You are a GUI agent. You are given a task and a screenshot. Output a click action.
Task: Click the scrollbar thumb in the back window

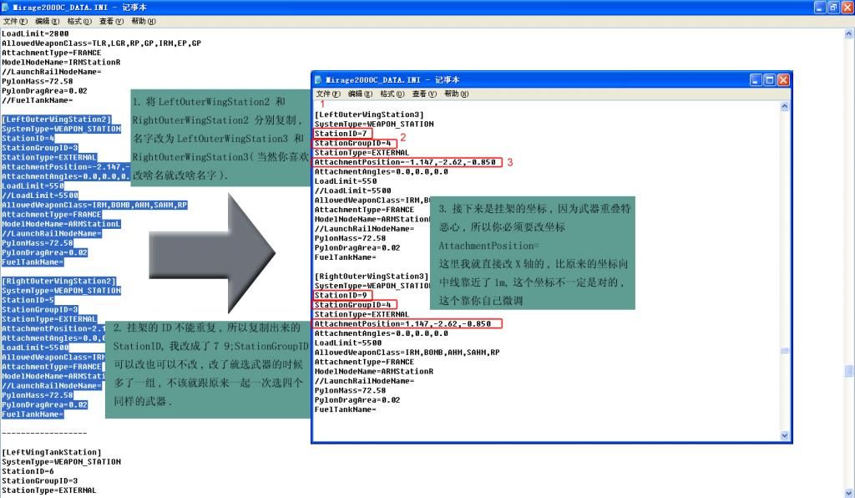tap(849, 371)
